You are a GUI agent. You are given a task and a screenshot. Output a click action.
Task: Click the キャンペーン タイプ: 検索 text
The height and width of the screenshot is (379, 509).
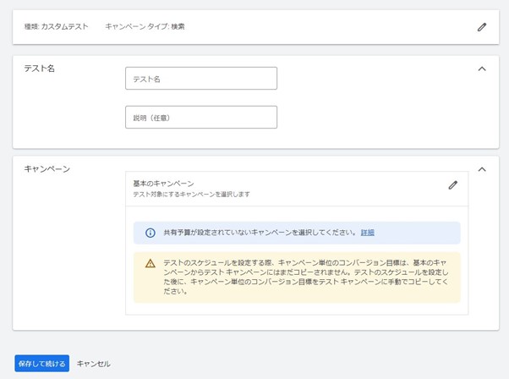click(x=145, y=27)
